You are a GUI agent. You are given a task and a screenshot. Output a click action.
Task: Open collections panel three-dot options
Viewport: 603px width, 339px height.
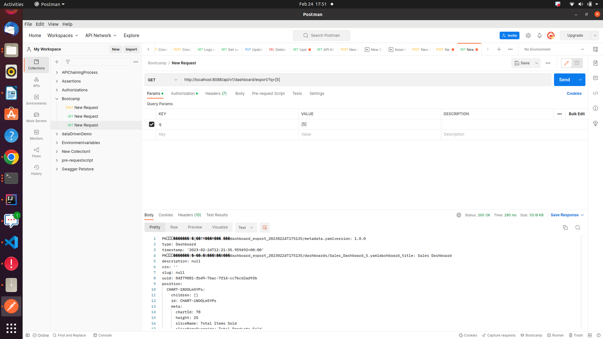click(x=136, y=62)
